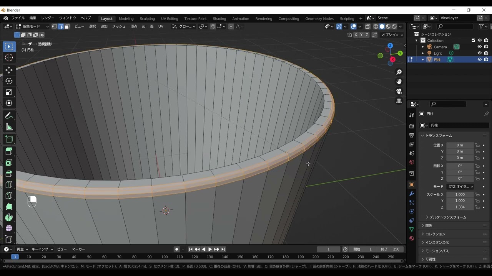492x276 pixels.
Task: Toggle the lock for 位置 X
Action: [477, 145]
